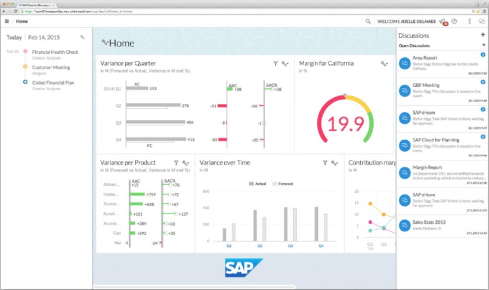
Task: Click the SAP logo at bottom
Action: coord(244,267)
